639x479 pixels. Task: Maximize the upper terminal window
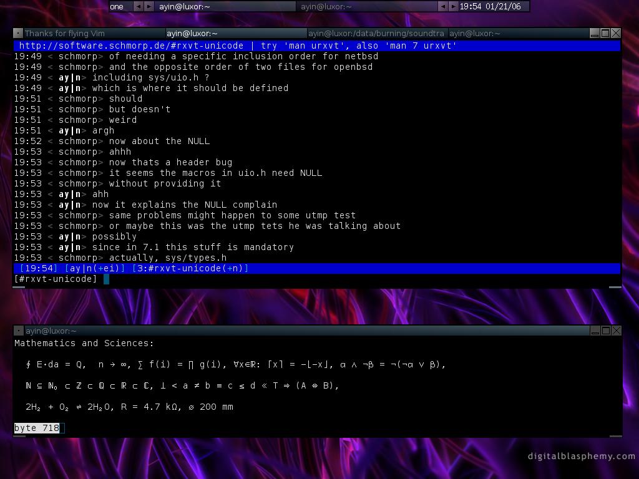point(605,33)
